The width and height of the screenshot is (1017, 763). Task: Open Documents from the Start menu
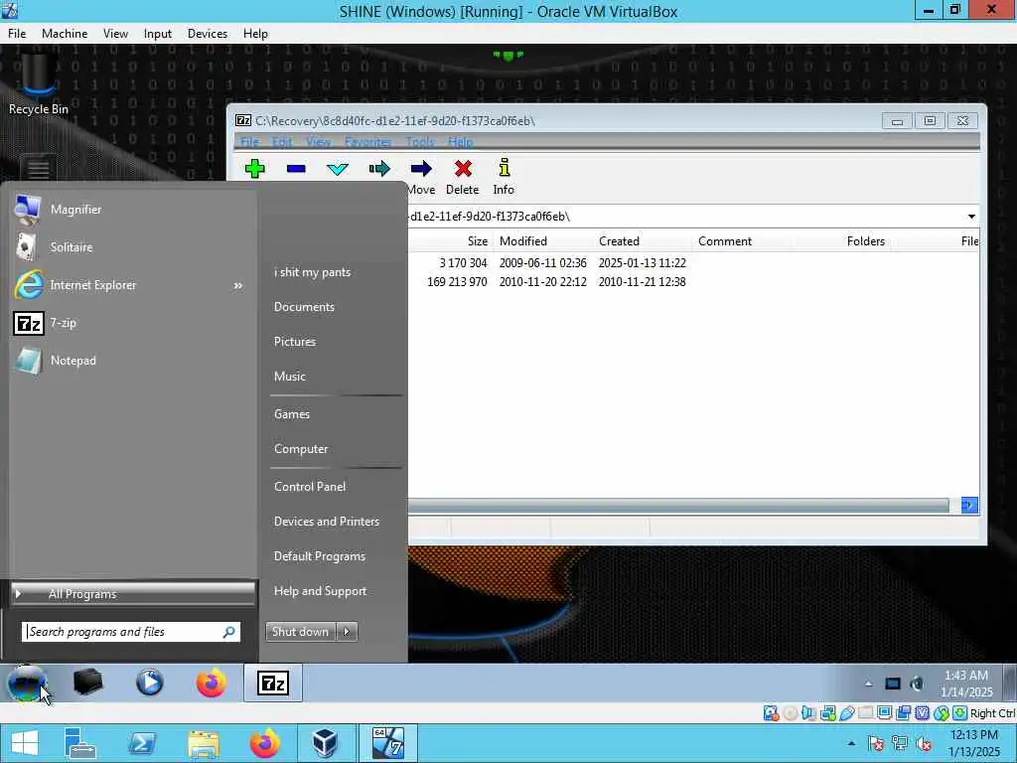tap(304, 307)
